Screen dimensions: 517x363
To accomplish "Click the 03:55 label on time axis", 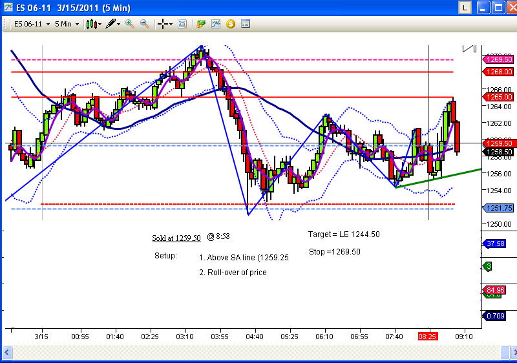I will click(x=220, y=337).
